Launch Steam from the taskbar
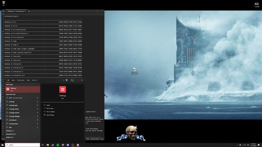 coord(53,145)
